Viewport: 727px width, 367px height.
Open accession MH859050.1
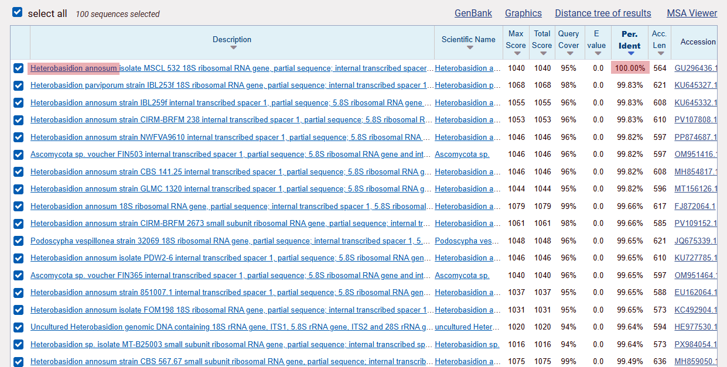(696, 362)
